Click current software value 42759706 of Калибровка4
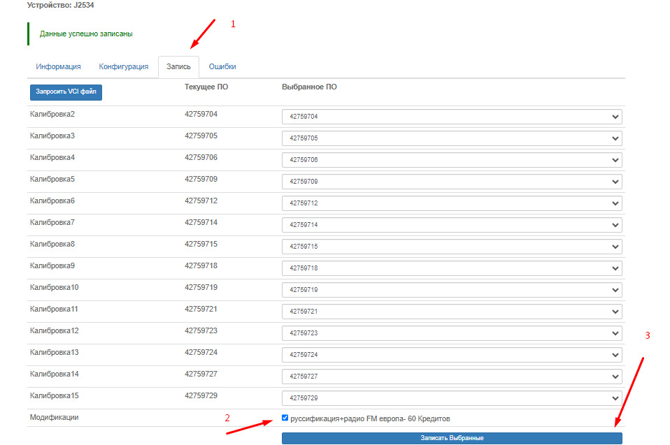The height and width of the screenshot is (445, 670). tap(201, 157)
